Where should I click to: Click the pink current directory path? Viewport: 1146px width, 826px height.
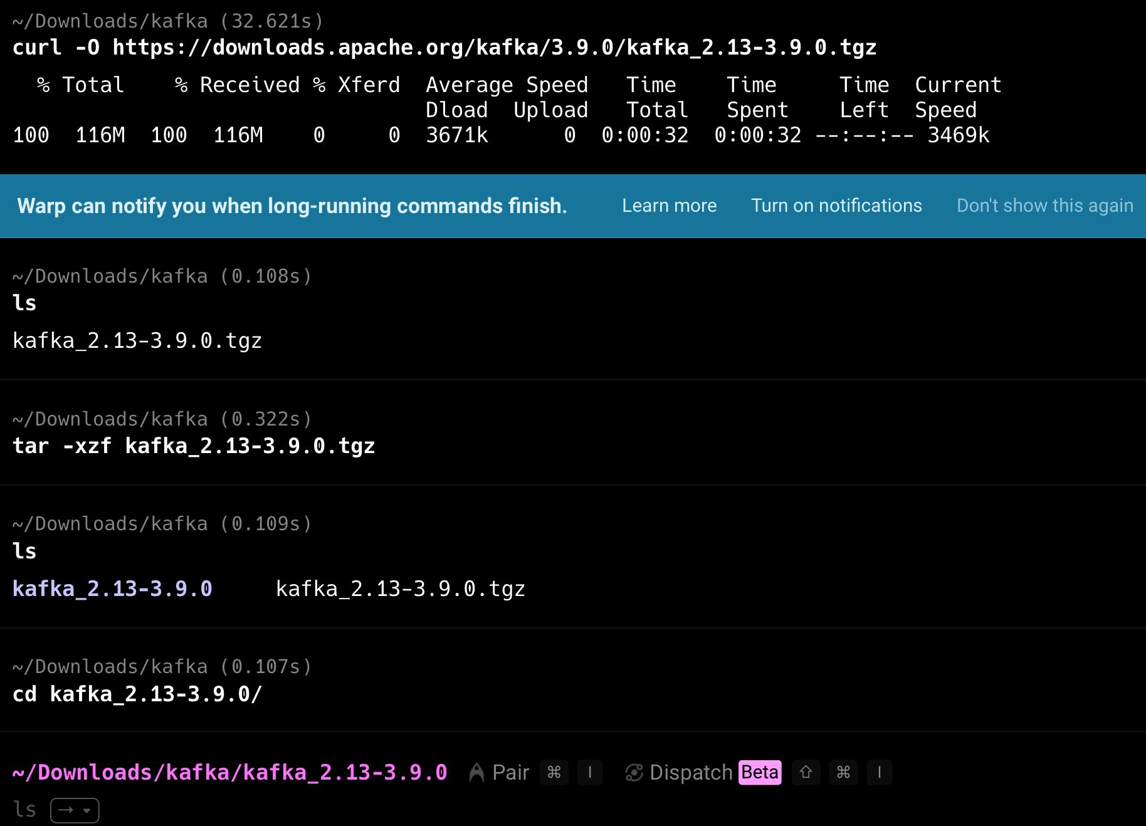coord(229,773)
